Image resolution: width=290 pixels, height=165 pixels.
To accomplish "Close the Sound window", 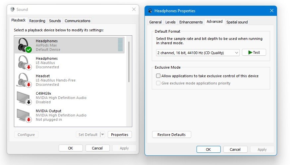I will (134, 9).
